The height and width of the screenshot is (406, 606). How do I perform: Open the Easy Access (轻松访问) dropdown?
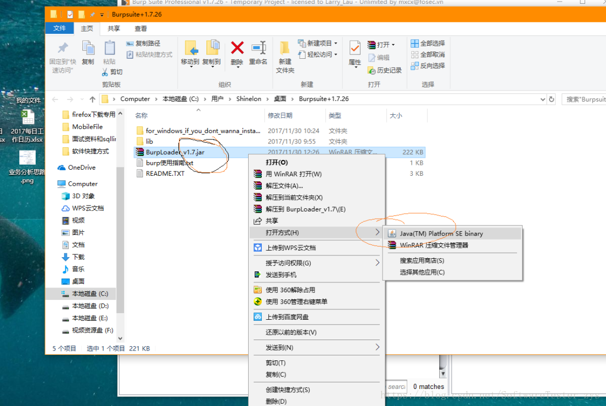318,54
